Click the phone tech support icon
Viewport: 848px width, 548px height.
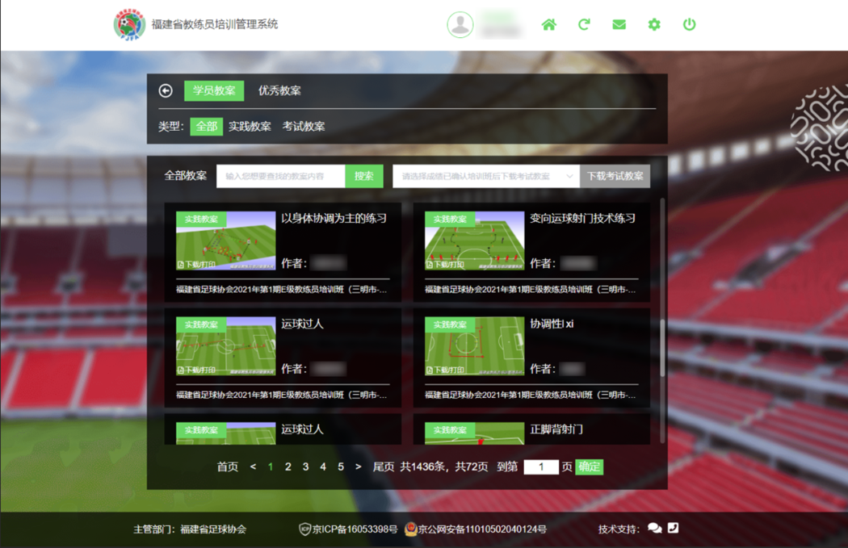pos(674,528)
